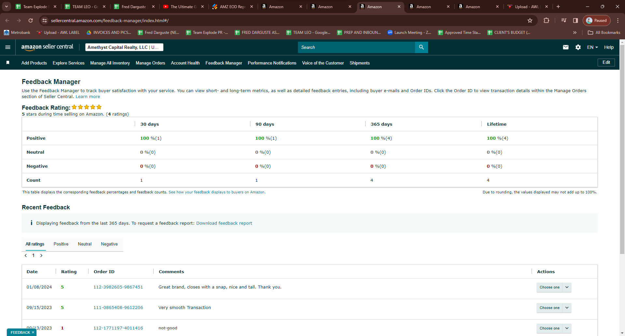Open Feedback Manager in the navigation bar
Screen dimensions: 625x336
click(224, 63)
